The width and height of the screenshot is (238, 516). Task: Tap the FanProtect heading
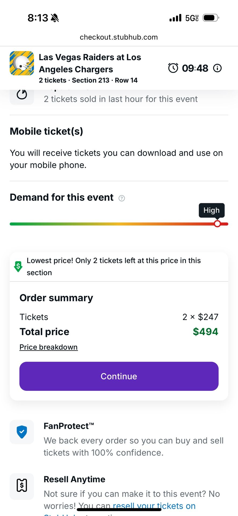(x=69, y=426)
